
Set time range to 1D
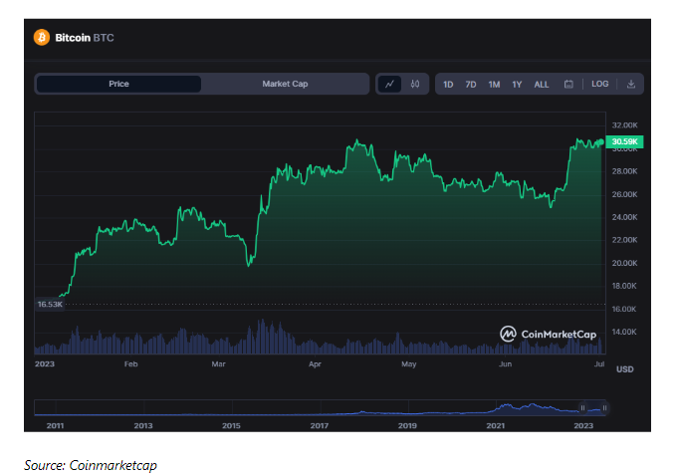pyautogui.click(x=448, y=85)
